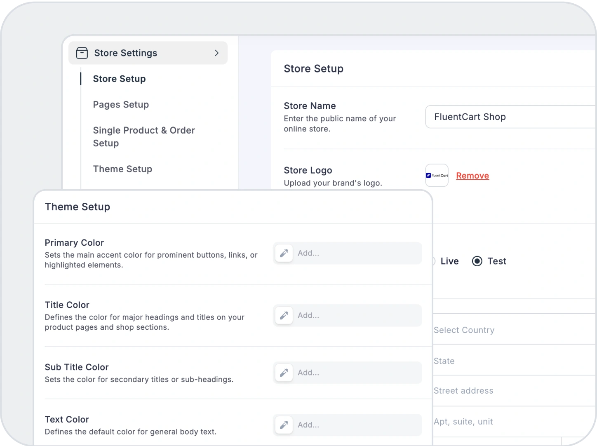
Task: Go to Pages Setup menu item
Action: coord(121,104)
